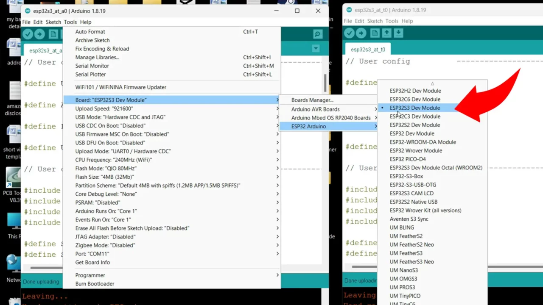Click Burn Bootloader entry
The image size is (543, 305).
click(x=172, y=284)
